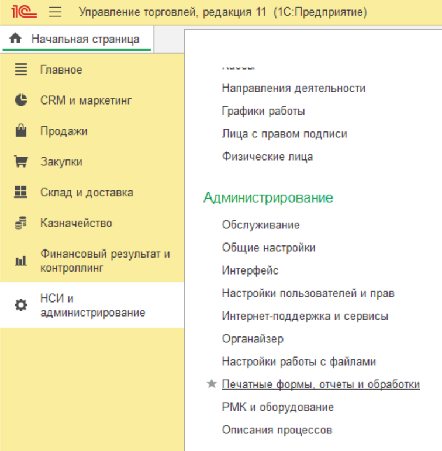Toggle favorite star for Печатные формы

212,384
